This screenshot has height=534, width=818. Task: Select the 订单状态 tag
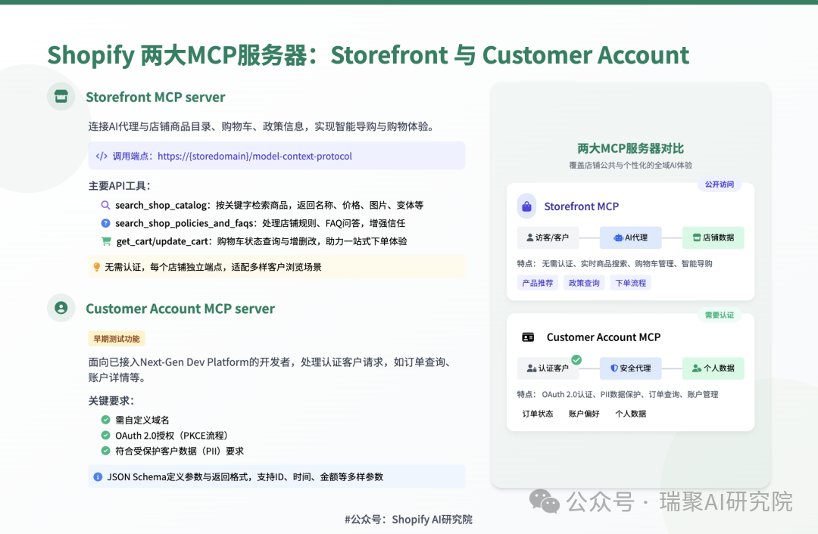538,414
